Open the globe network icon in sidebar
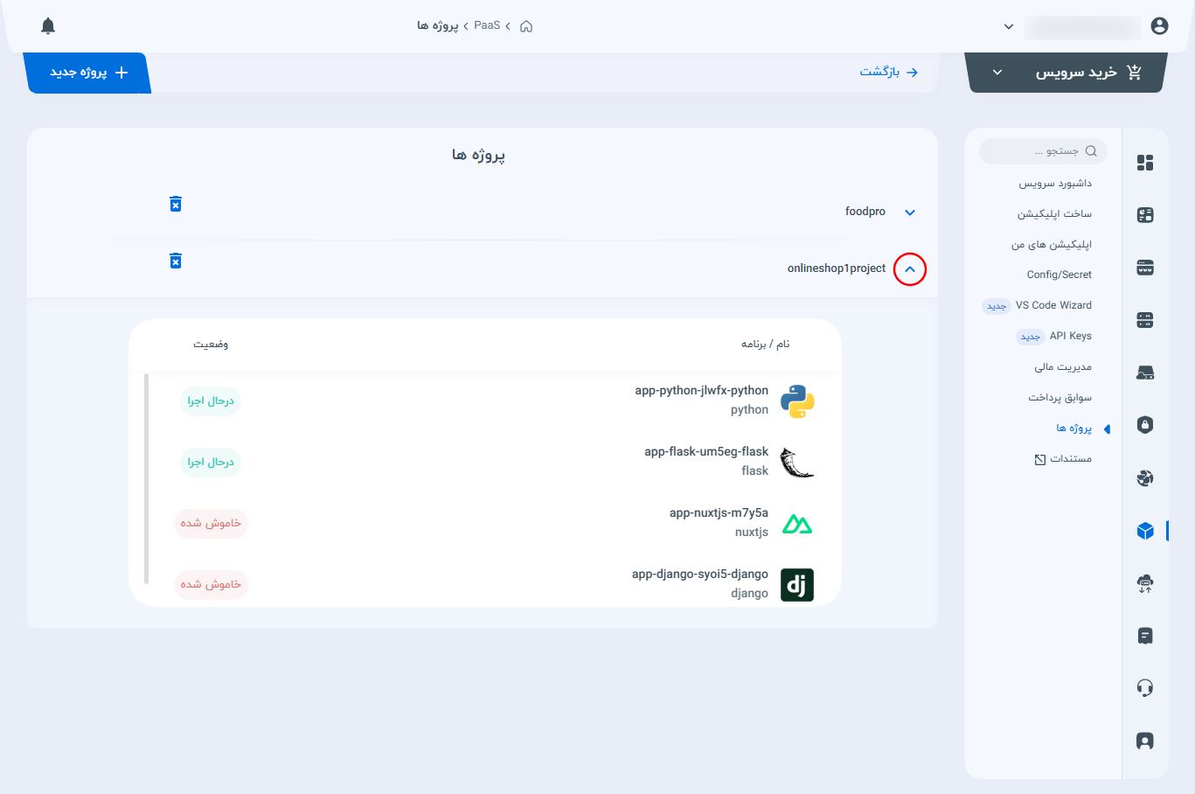This screenshot has height=794, width=1195. pyautogui.click(x=1145, y=477)
